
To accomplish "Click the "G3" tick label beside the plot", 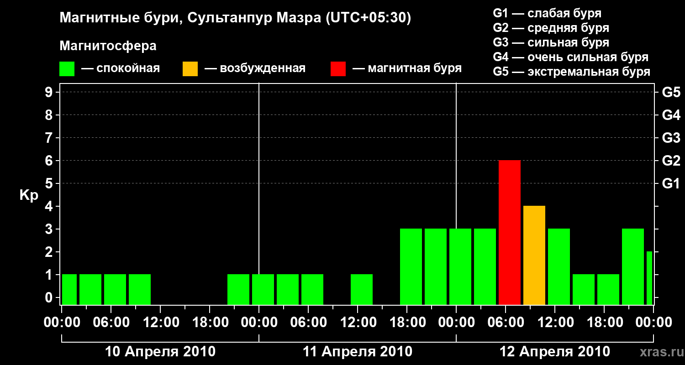I will point(671,138).
